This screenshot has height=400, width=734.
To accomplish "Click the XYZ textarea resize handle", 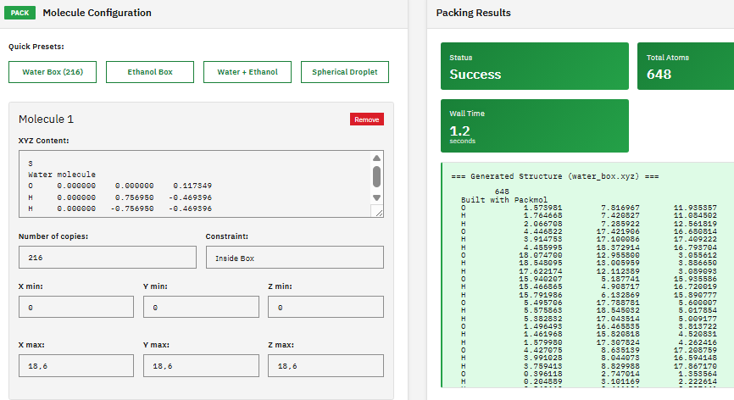I will pyautogui.click(x=376, y=213).
